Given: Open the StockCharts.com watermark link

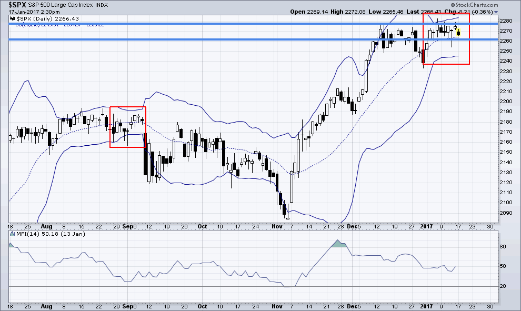Looking at the screenshot, I should coord(476,5).
